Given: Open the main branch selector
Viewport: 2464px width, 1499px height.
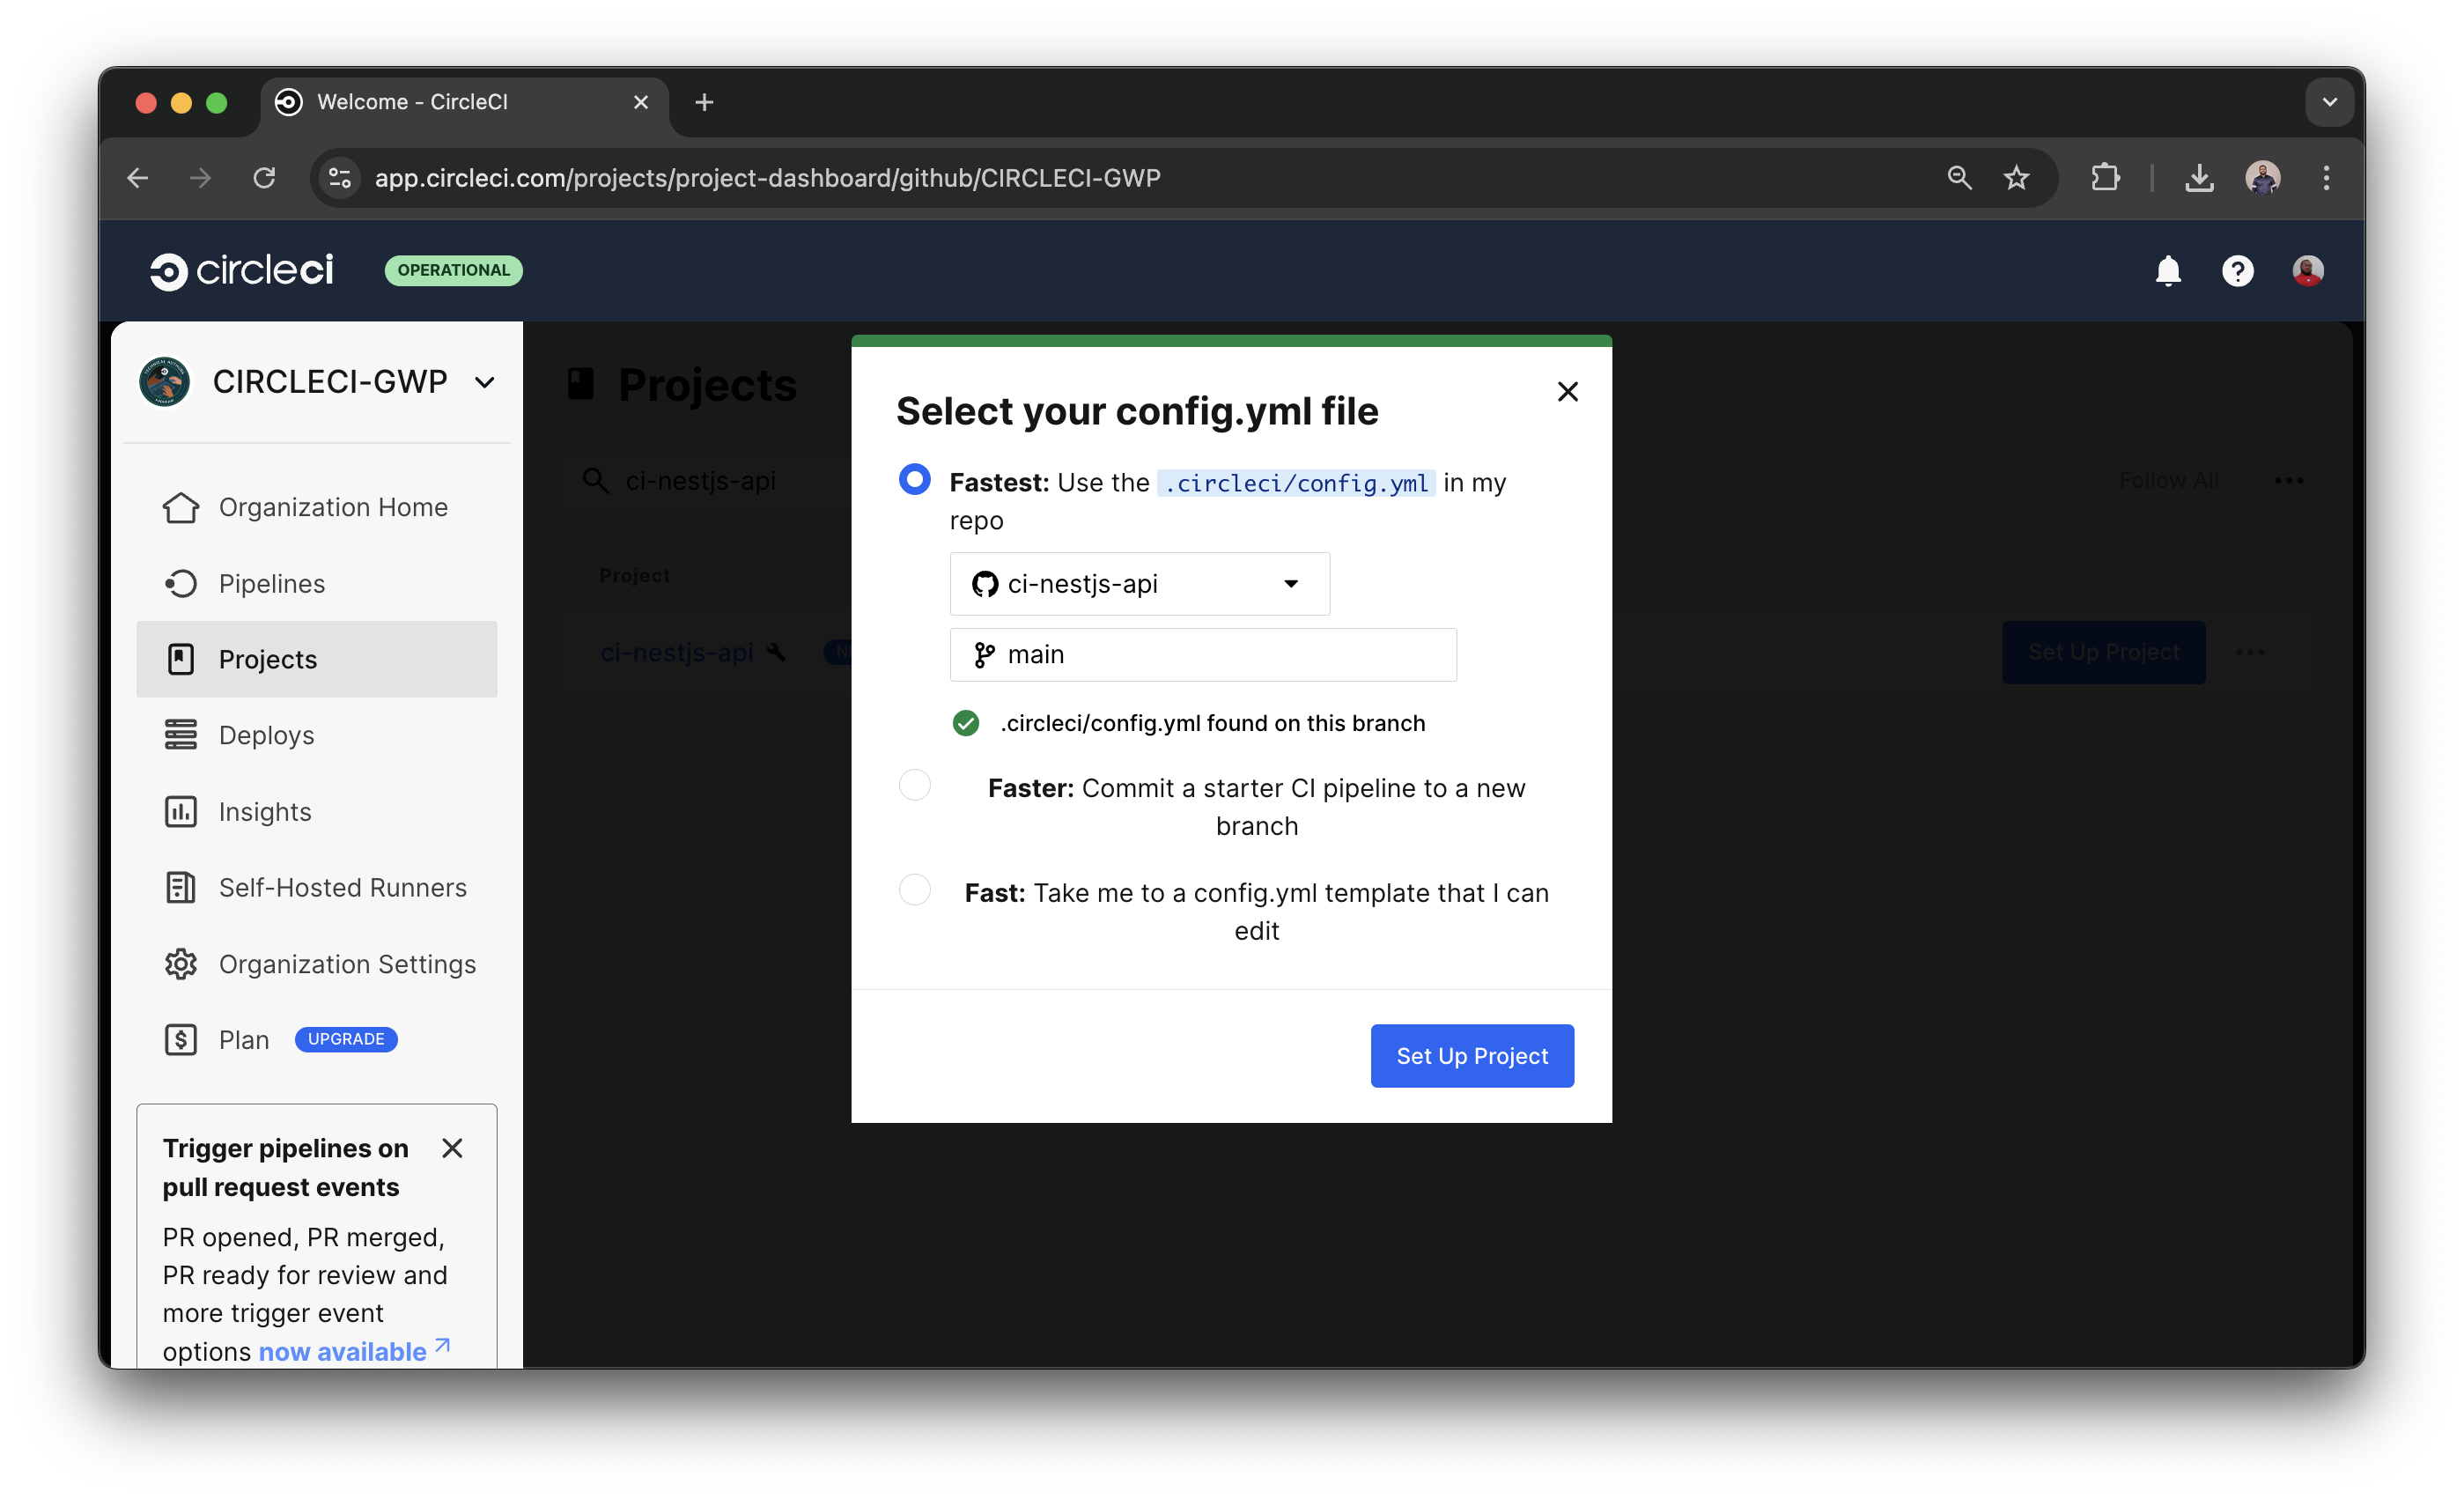Looking at the screenshot, I should (x=1203, y=654).
